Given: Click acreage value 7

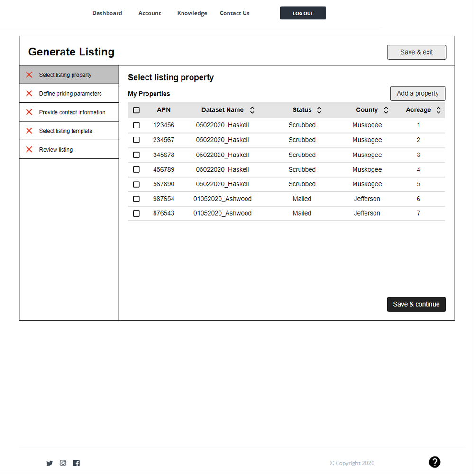Looking at the screenshot, I should tap(419, 213).
